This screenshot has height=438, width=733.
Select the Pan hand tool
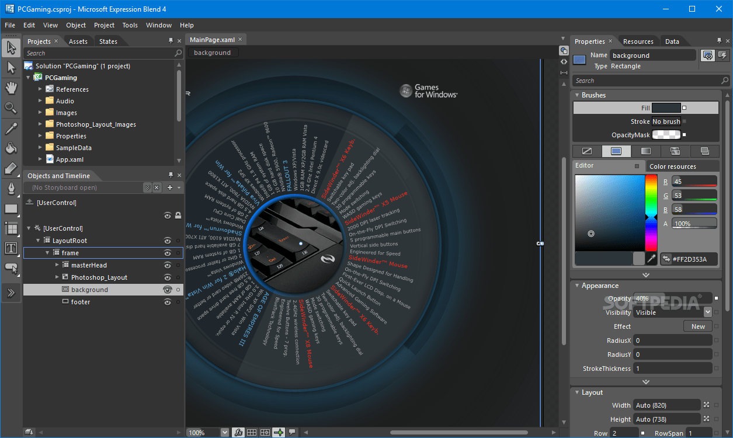(x=11, y=88)
